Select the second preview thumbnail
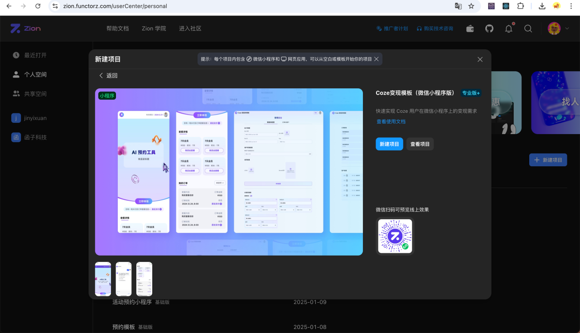The height and width of the screenshot is (333, 580). (x=124, y=279)
